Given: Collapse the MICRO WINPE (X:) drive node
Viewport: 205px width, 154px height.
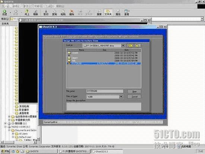Looking at the screenshot, I should [x=5, y=127].
